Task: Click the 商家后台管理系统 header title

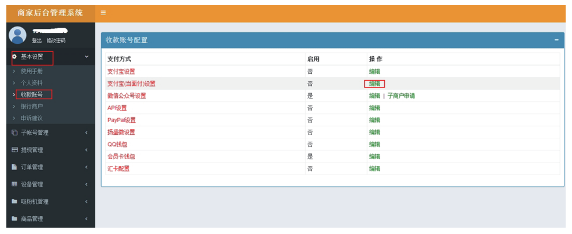Action: (x=50, y=13)
